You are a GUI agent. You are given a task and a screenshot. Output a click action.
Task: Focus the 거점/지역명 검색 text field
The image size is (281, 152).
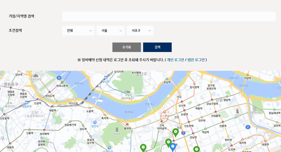(x=168, y=16)
